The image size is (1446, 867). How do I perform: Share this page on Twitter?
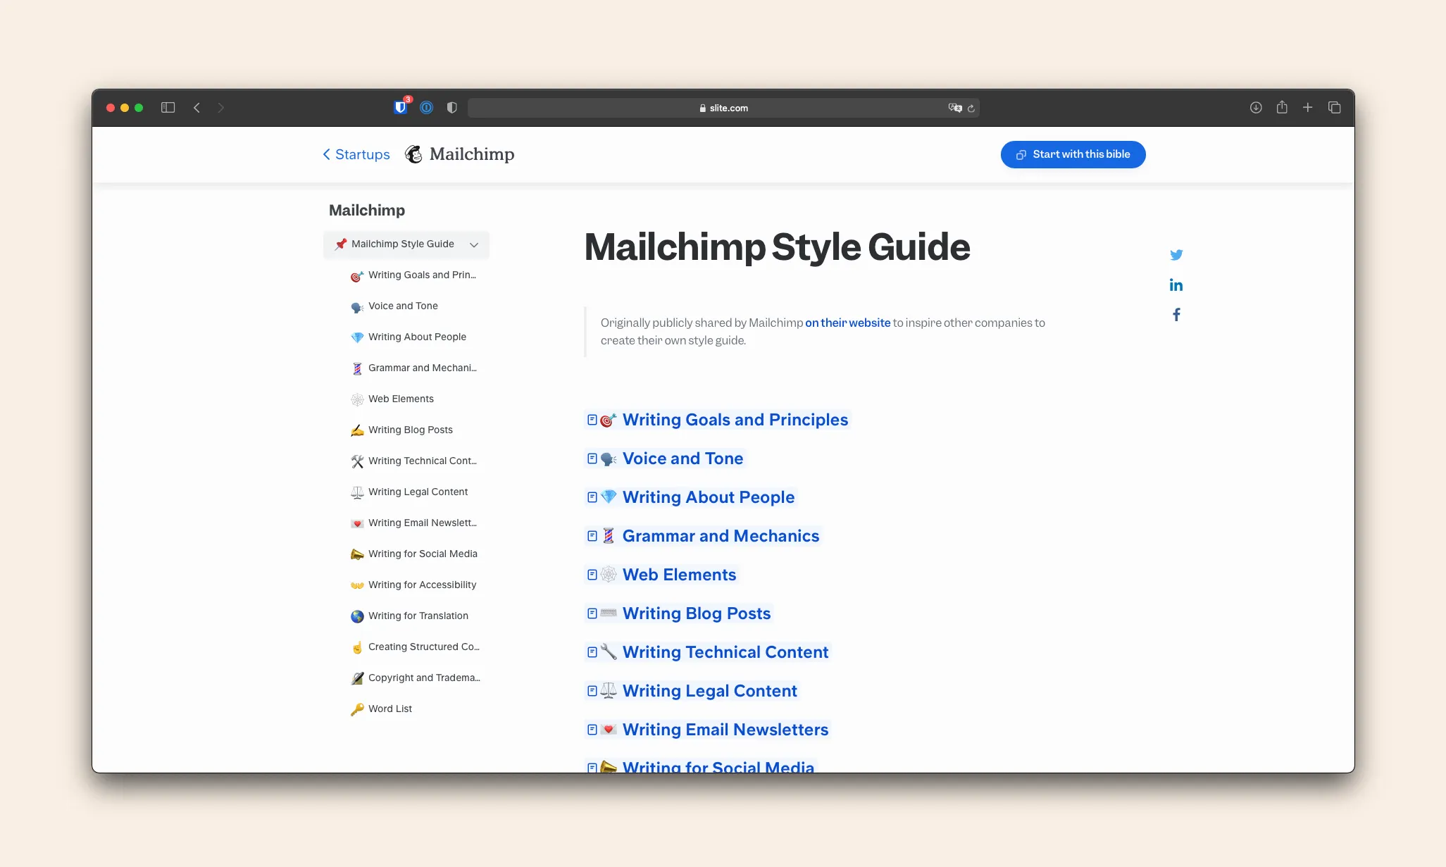coord(1176,255)
